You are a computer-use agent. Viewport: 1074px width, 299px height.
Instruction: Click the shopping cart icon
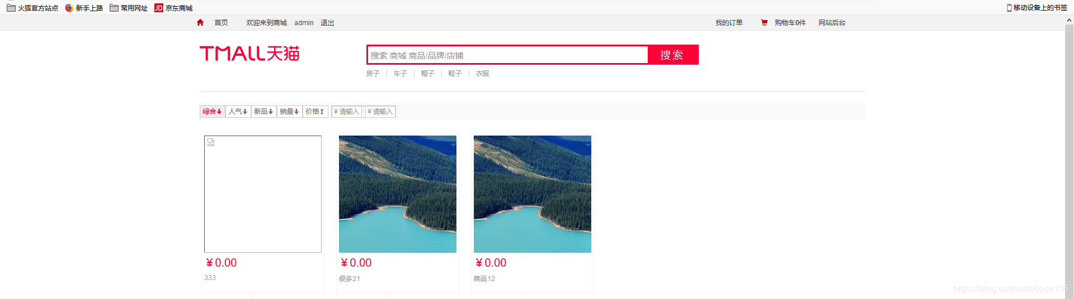764,23
